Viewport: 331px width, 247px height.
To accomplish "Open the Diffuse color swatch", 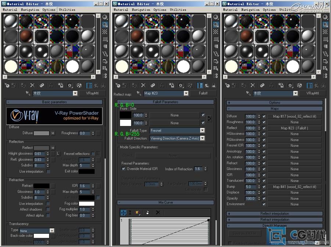I will point(41,133).
